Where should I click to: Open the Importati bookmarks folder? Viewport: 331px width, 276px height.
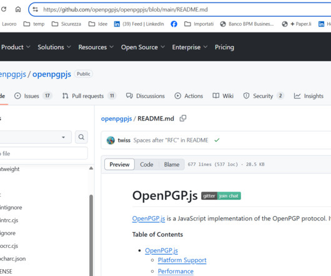(199, 24)
